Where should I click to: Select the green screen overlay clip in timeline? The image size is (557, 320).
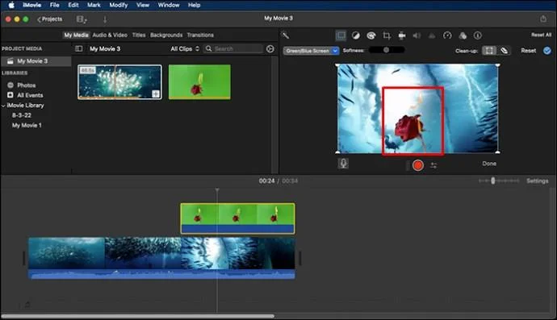(237, 218)
